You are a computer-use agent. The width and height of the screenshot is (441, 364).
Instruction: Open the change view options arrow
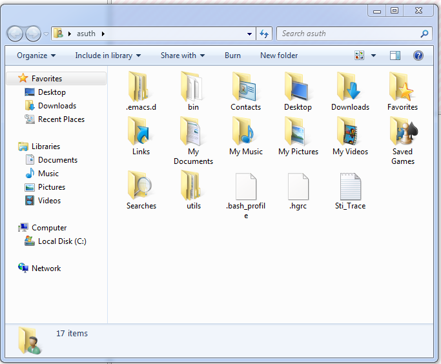[373, 56]
